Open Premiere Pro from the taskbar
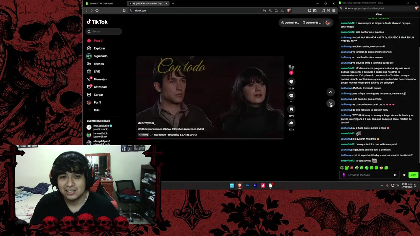This screenshot has height=236, width=420. click(255, 186)
